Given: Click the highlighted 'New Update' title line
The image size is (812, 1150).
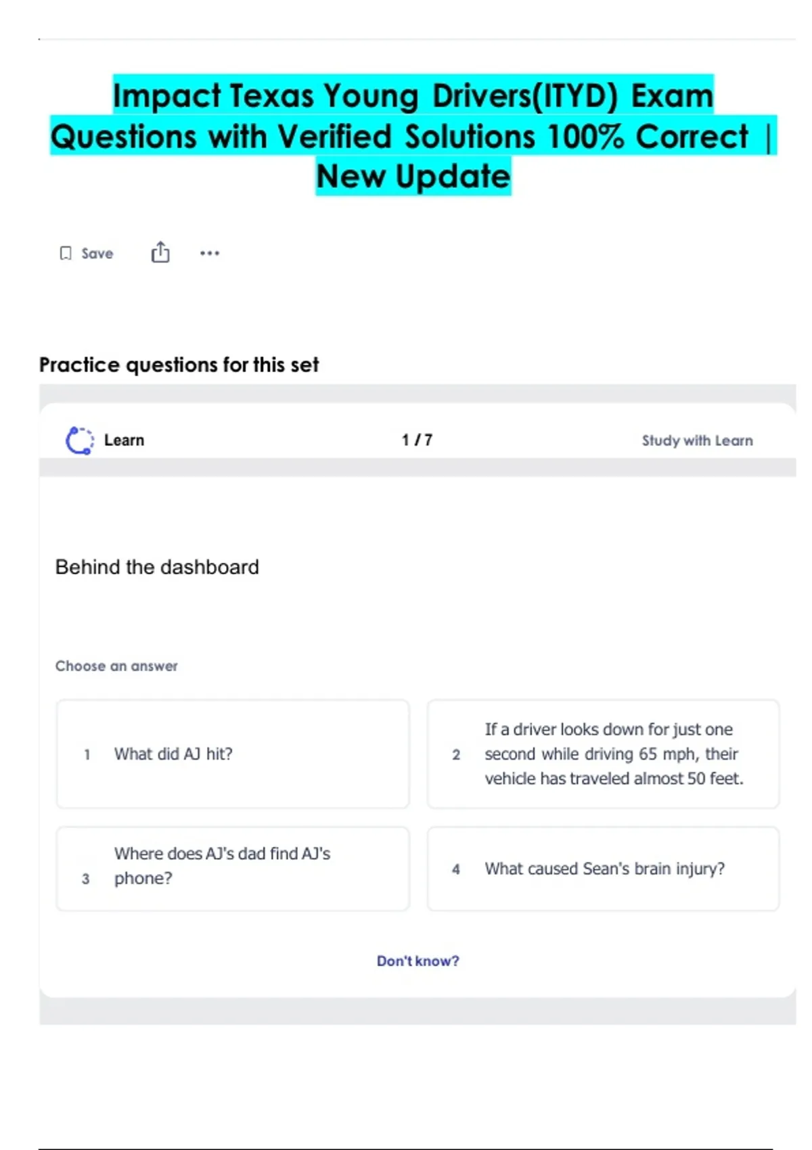Looking at the screenshot, I should click(x=413, y=177).
